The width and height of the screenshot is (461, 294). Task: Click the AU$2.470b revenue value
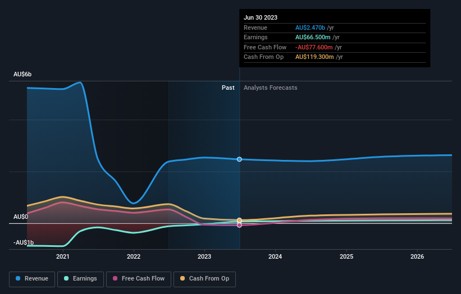(310, 27)
